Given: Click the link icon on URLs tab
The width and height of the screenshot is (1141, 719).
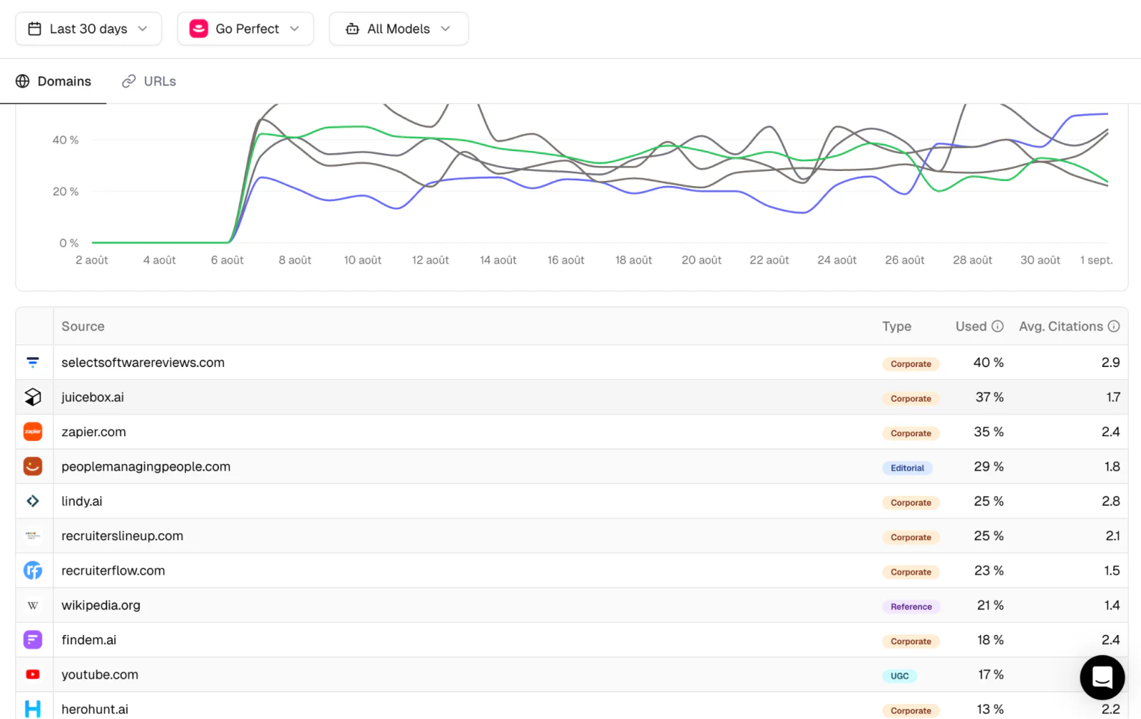Looking at the screenshot, I should [128, 81].
